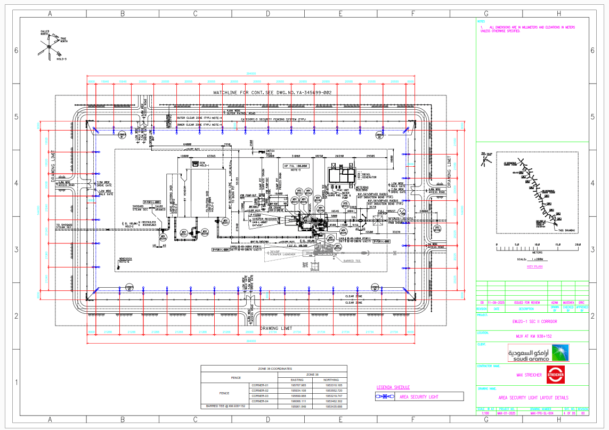
Task: Click the Saudi Aramco client logo
Action: click(x=538, y=353)
